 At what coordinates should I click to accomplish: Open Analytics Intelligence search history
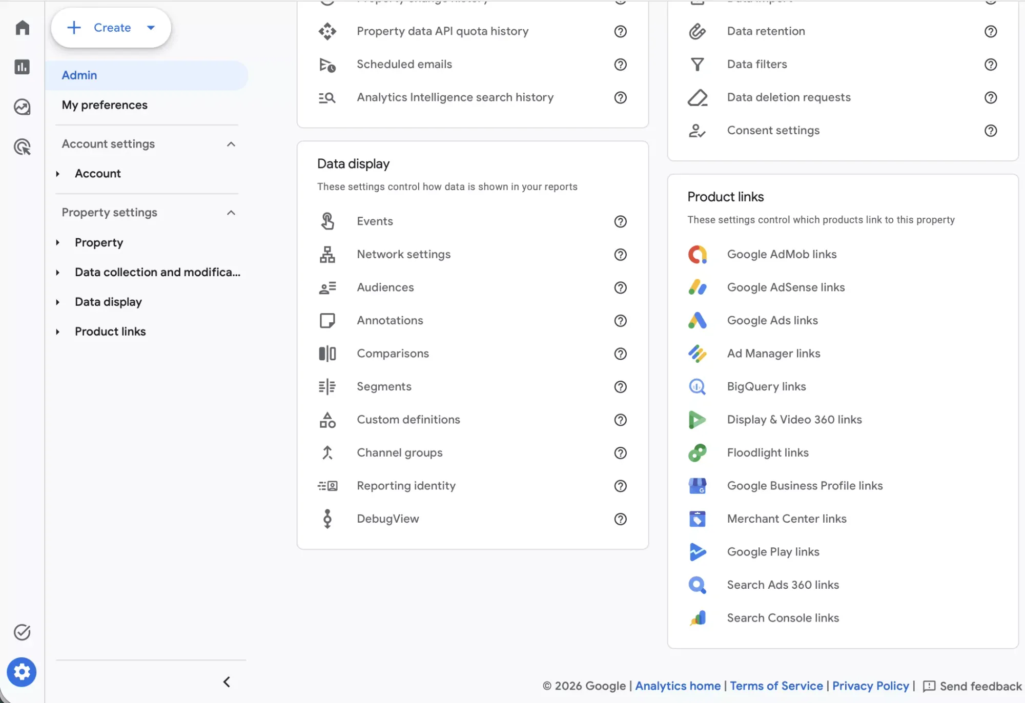coord(455,97)
